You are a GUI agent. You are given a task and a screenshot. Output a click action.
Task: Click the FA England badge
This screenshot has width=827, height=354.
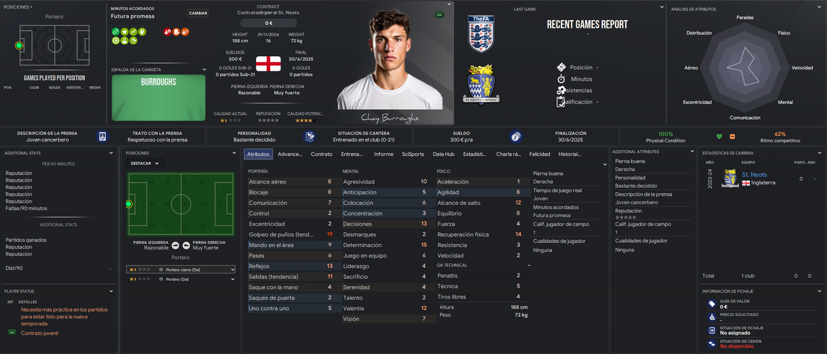[481, 34]
